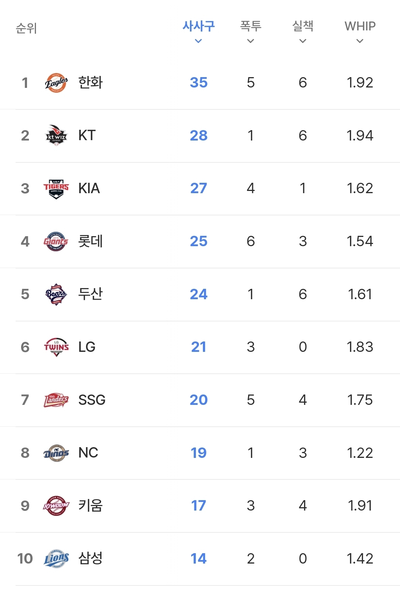Click the KT Wiz team logo

pos(56,136)
